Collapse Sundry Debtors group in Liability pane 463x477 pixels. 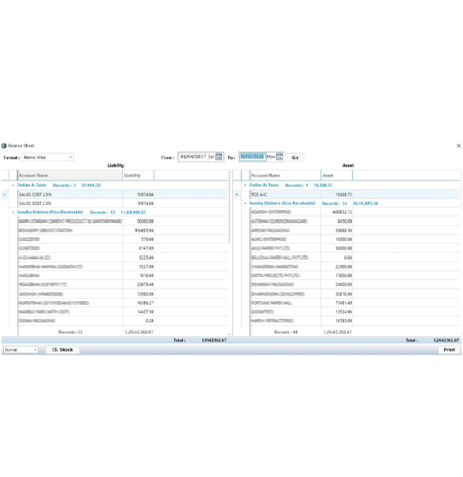tap(13, 212)
